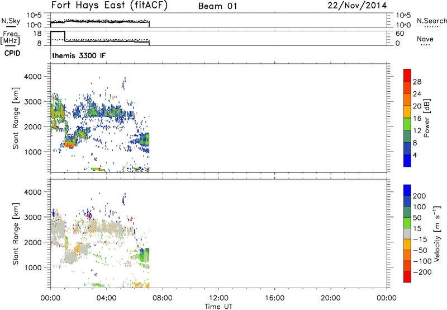Screen dimensions: 447x310
Task: Click the '3000' tick in Velocity panel
Action: (x=33, y=217)
